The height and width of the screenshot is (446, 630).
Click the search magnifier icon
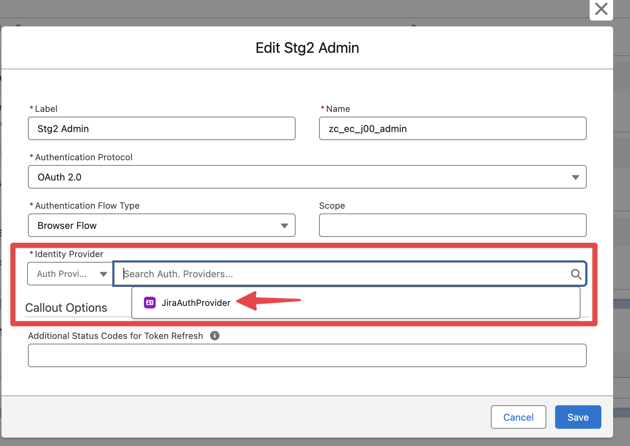[576, 274]
